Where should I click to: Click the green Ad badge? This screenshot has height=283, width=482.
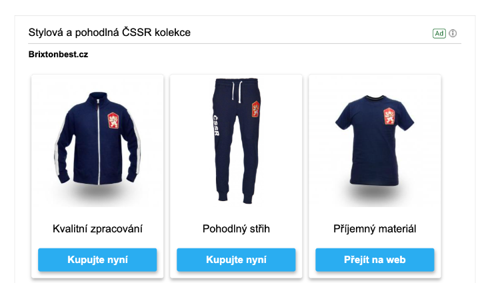point(439,33)
